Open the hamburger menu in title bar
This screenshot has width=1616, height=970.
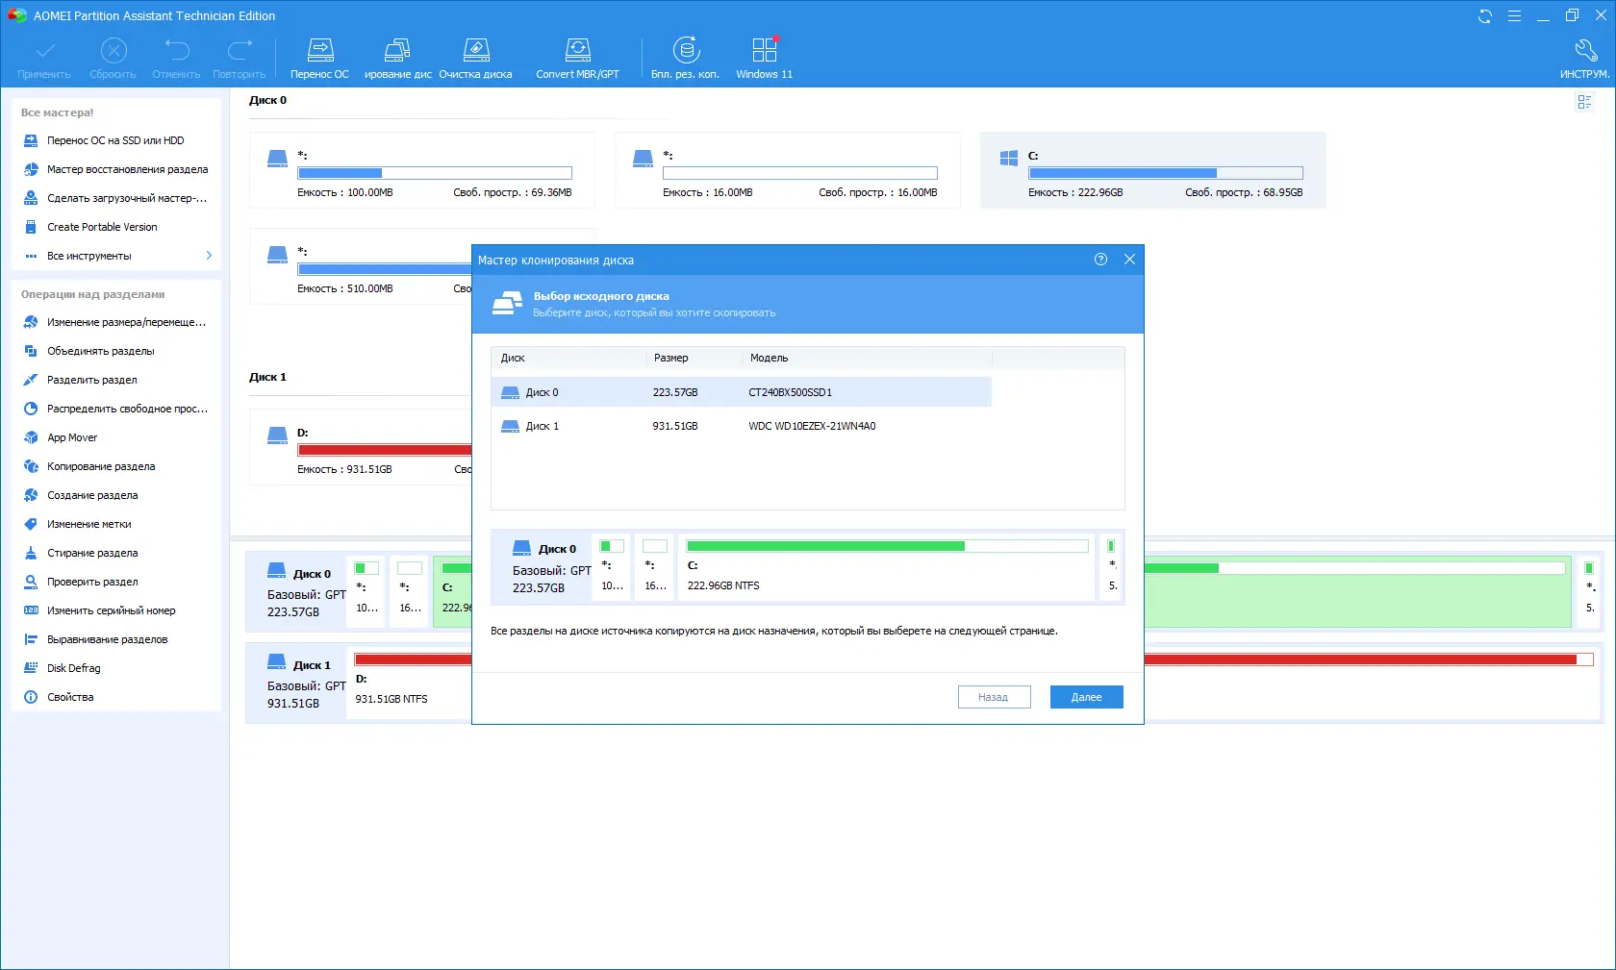pos(1514,15)
